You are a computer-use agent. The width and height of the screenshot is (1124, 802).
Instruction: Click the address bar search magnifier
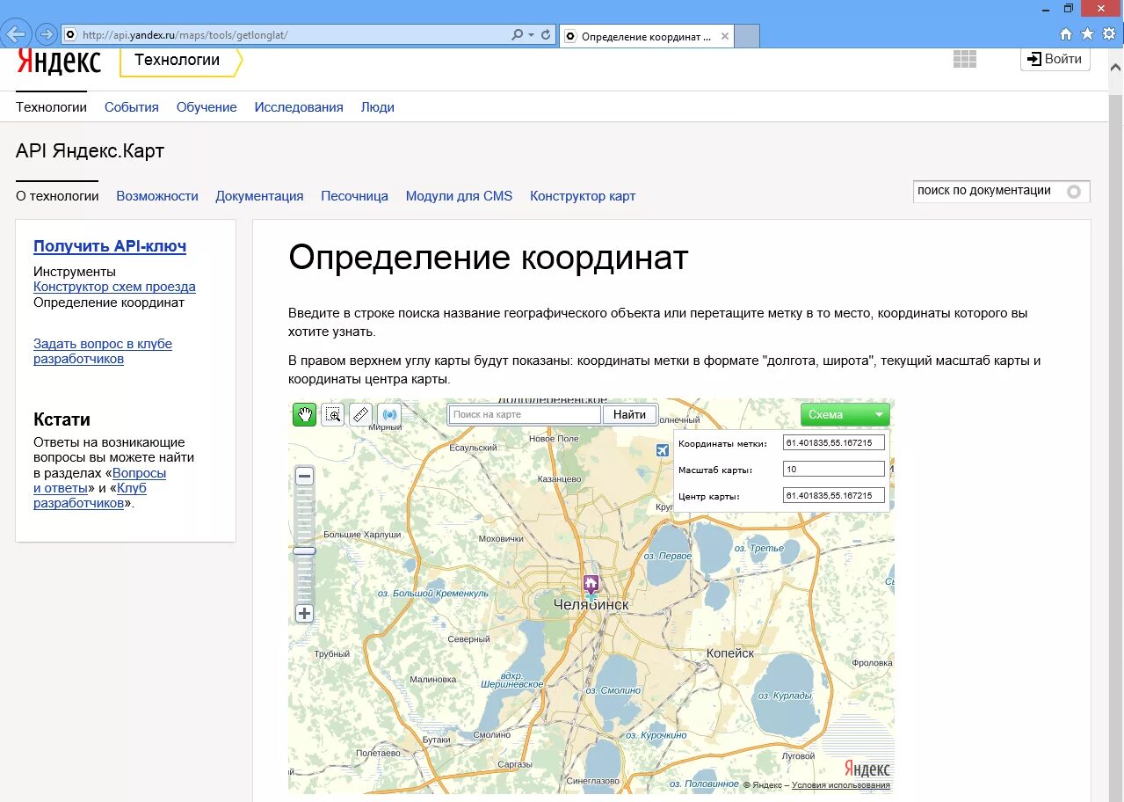(518, 35)
